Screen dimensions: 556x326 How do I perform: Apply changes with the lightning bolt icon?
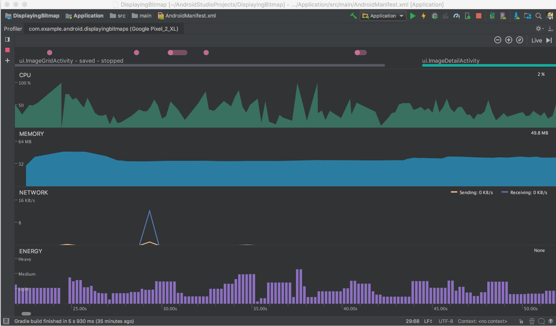click(423, 16)
